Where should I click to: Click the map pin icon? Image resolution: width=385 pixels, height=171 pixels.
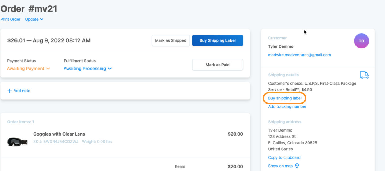pos(297,166)
